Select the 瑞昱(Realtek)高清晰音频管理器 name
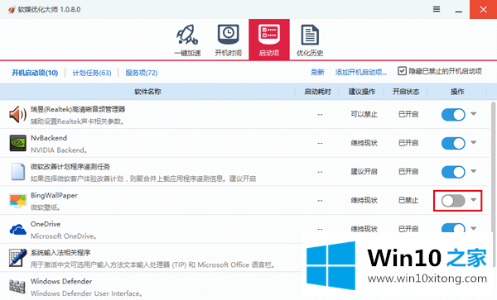 click(78, 109)
